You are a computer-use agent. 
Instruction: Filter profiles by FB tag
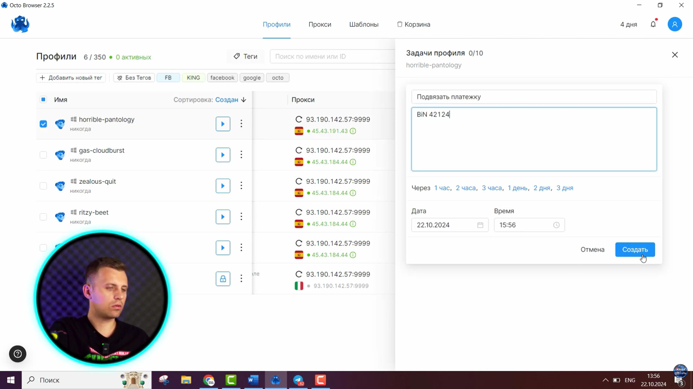(x=168, y=78)
